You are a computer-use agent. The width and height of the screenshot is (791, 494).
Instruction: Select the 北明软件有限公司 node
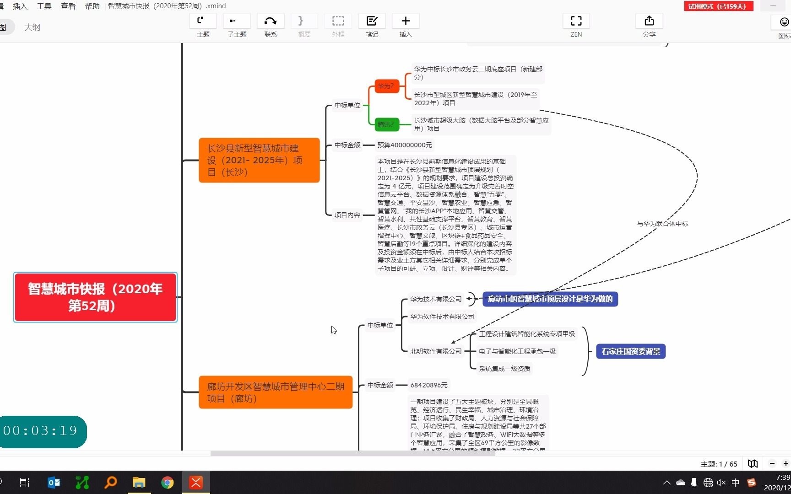click(x=436, y=351)
